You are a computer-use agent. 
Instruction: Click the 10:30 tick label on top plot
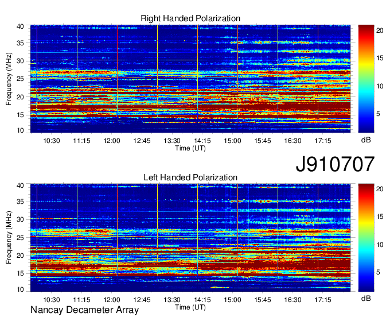tap(52, 141)
